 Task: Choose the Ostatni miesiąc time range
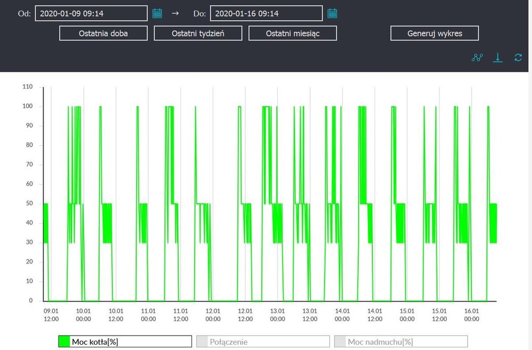point(293,34)
